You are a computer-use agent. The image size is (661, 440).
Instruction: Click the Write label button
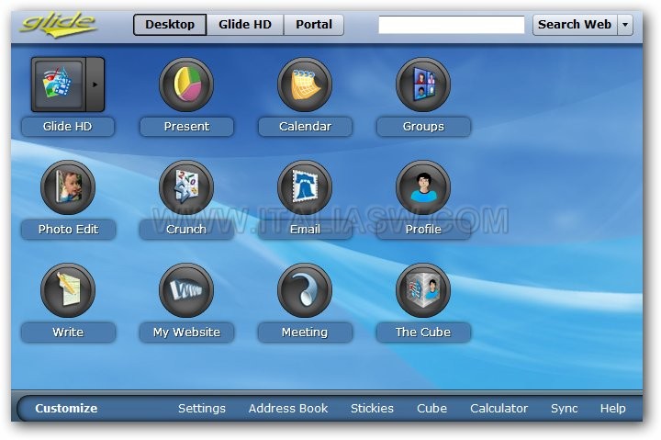click(x=68, y=332)
